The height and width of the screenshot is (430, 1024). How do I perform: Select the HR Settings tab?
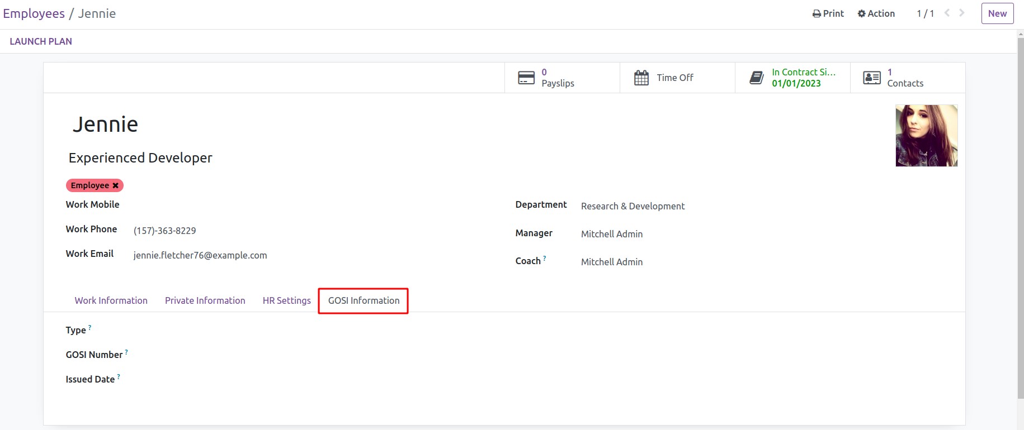click(x=287, y=300)
